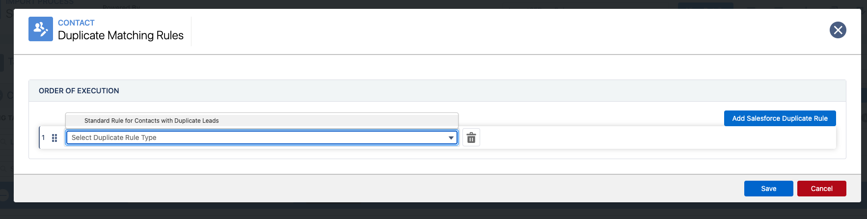The width and height of the screenshot is (867, 219).
Task: Click the dimmed Powered By text in the background
Action: [121, 7]
